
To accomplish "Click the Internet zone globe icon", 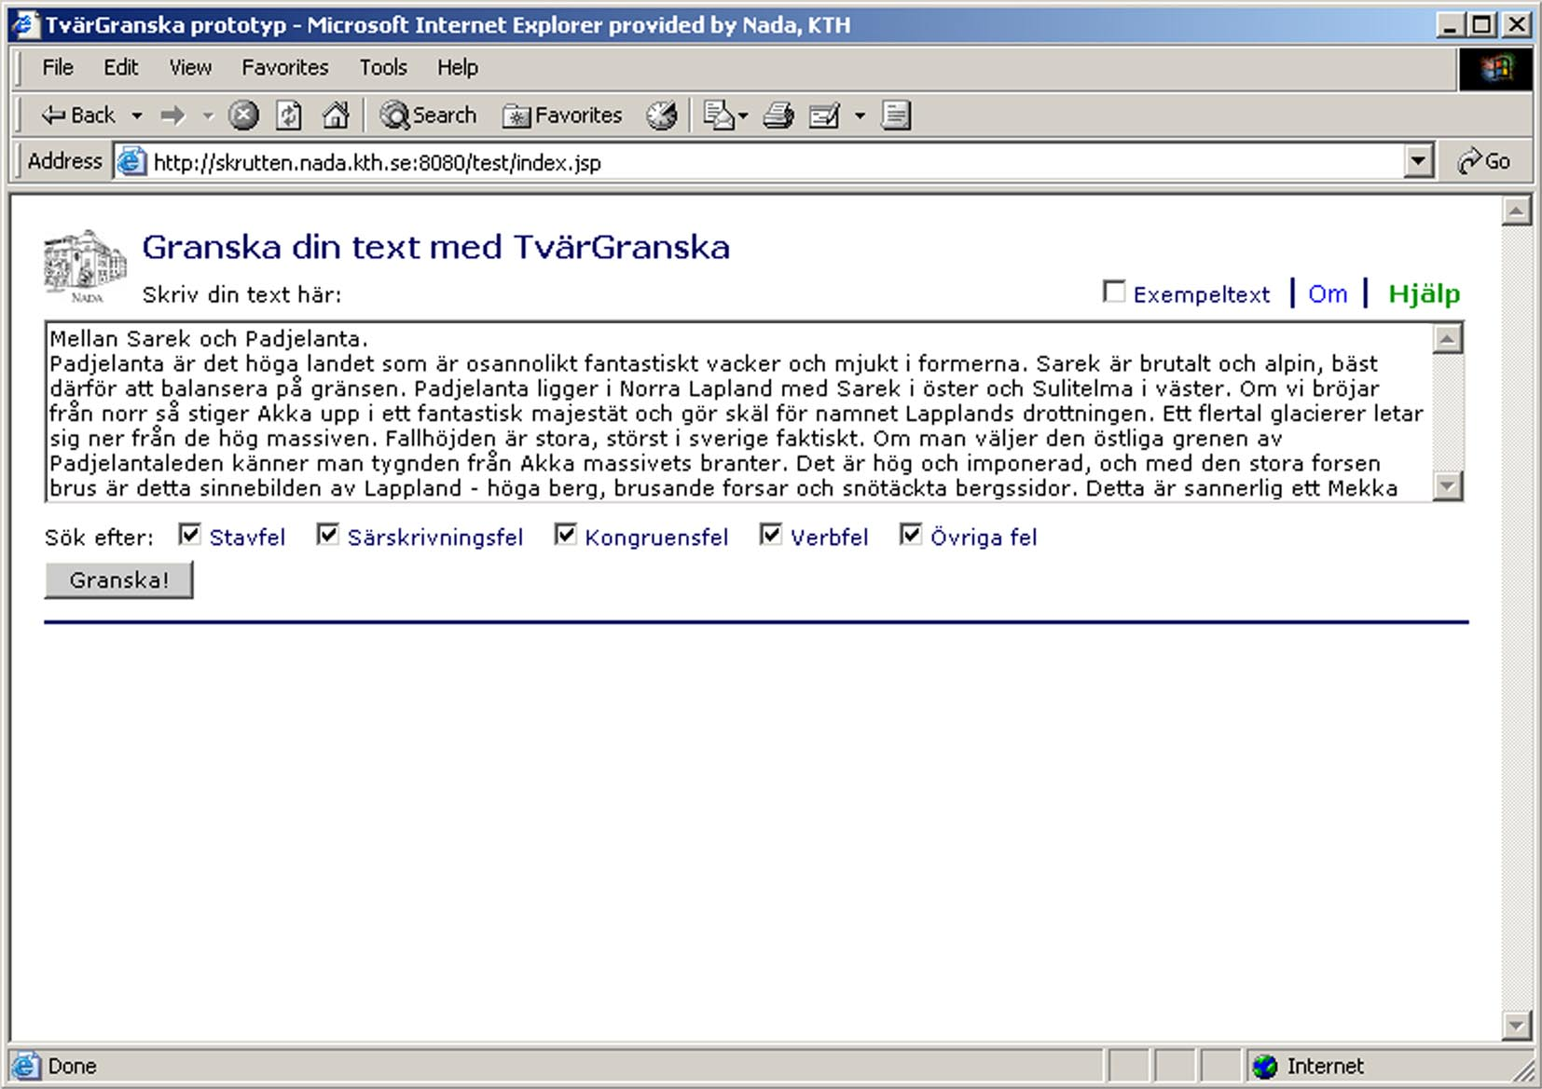I will point(1265,1067).
